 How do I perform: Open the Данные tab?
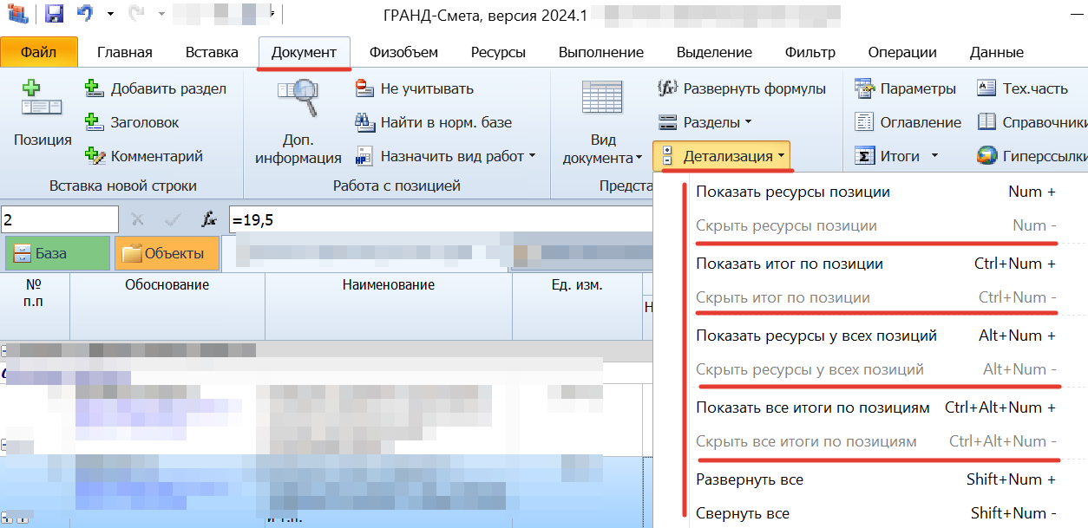coord(996,52)
